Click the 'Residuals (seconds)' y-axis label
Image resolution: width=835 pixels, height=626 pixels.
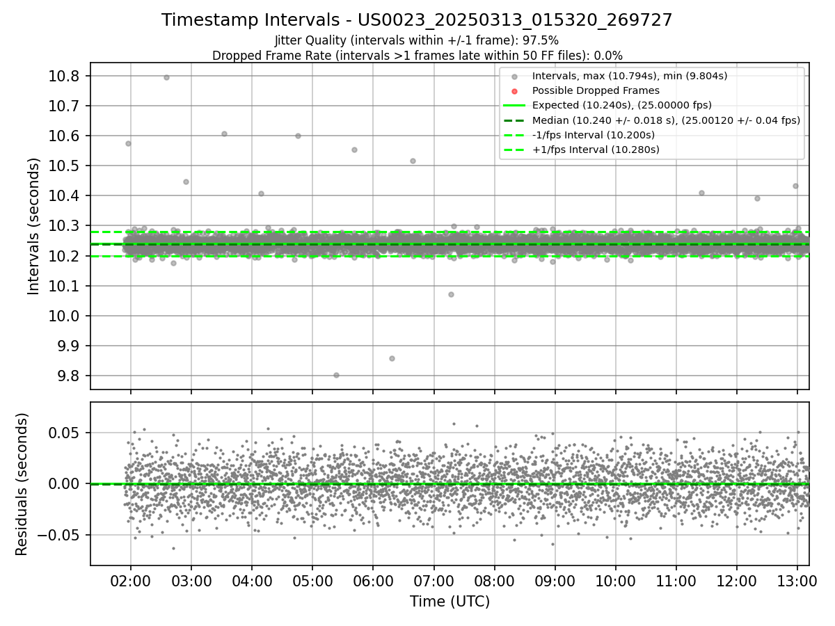tap(22, 484)
